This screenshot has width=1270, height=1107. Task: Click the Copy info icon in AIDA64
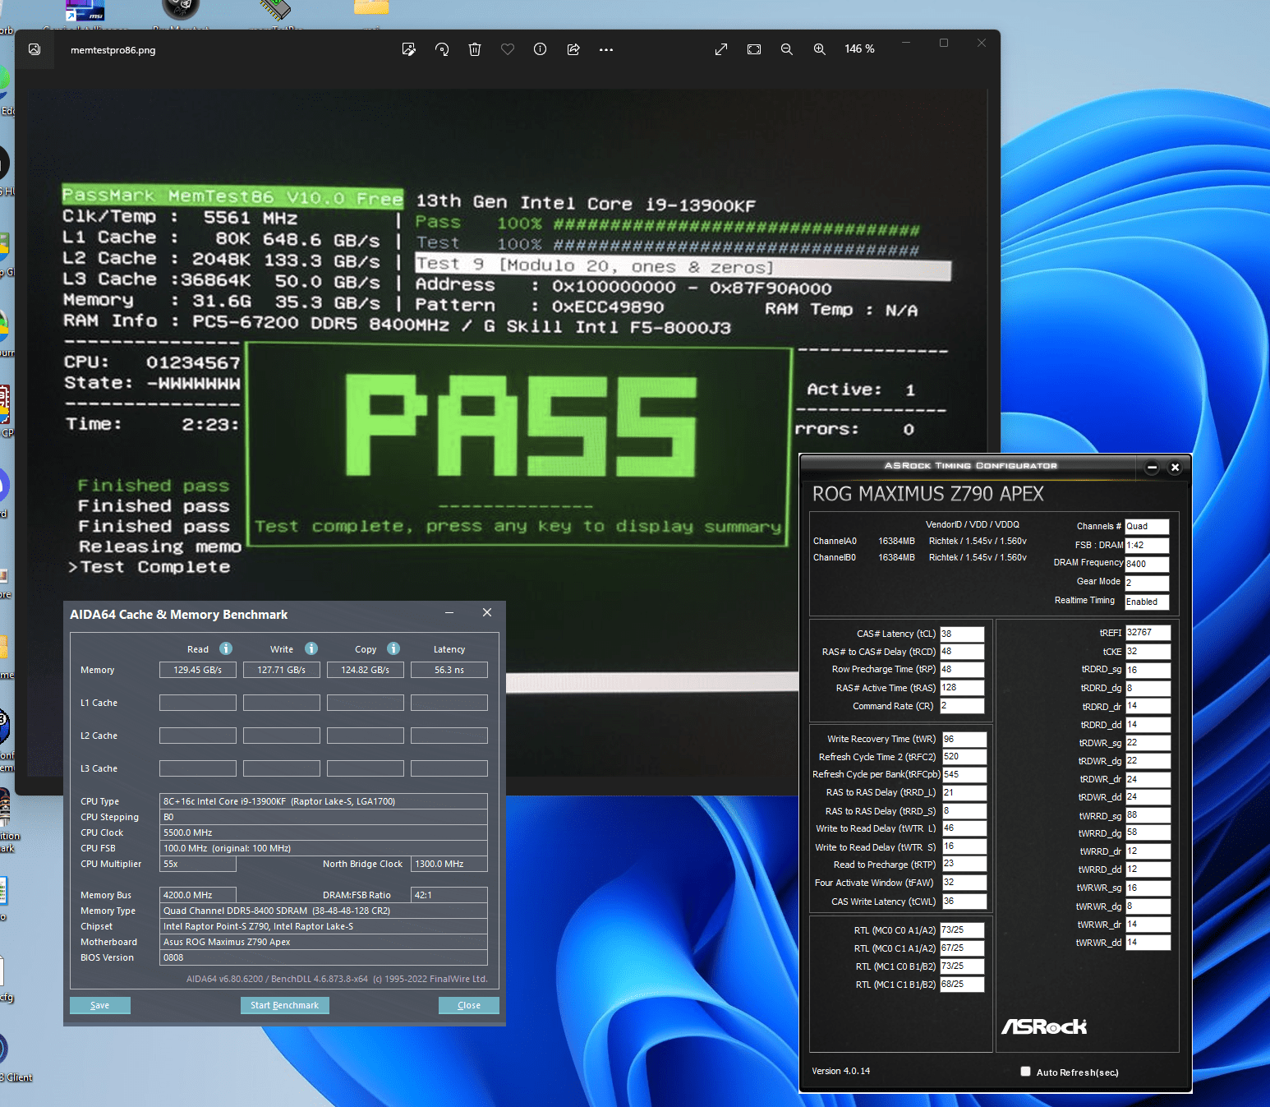pos(393,648)
